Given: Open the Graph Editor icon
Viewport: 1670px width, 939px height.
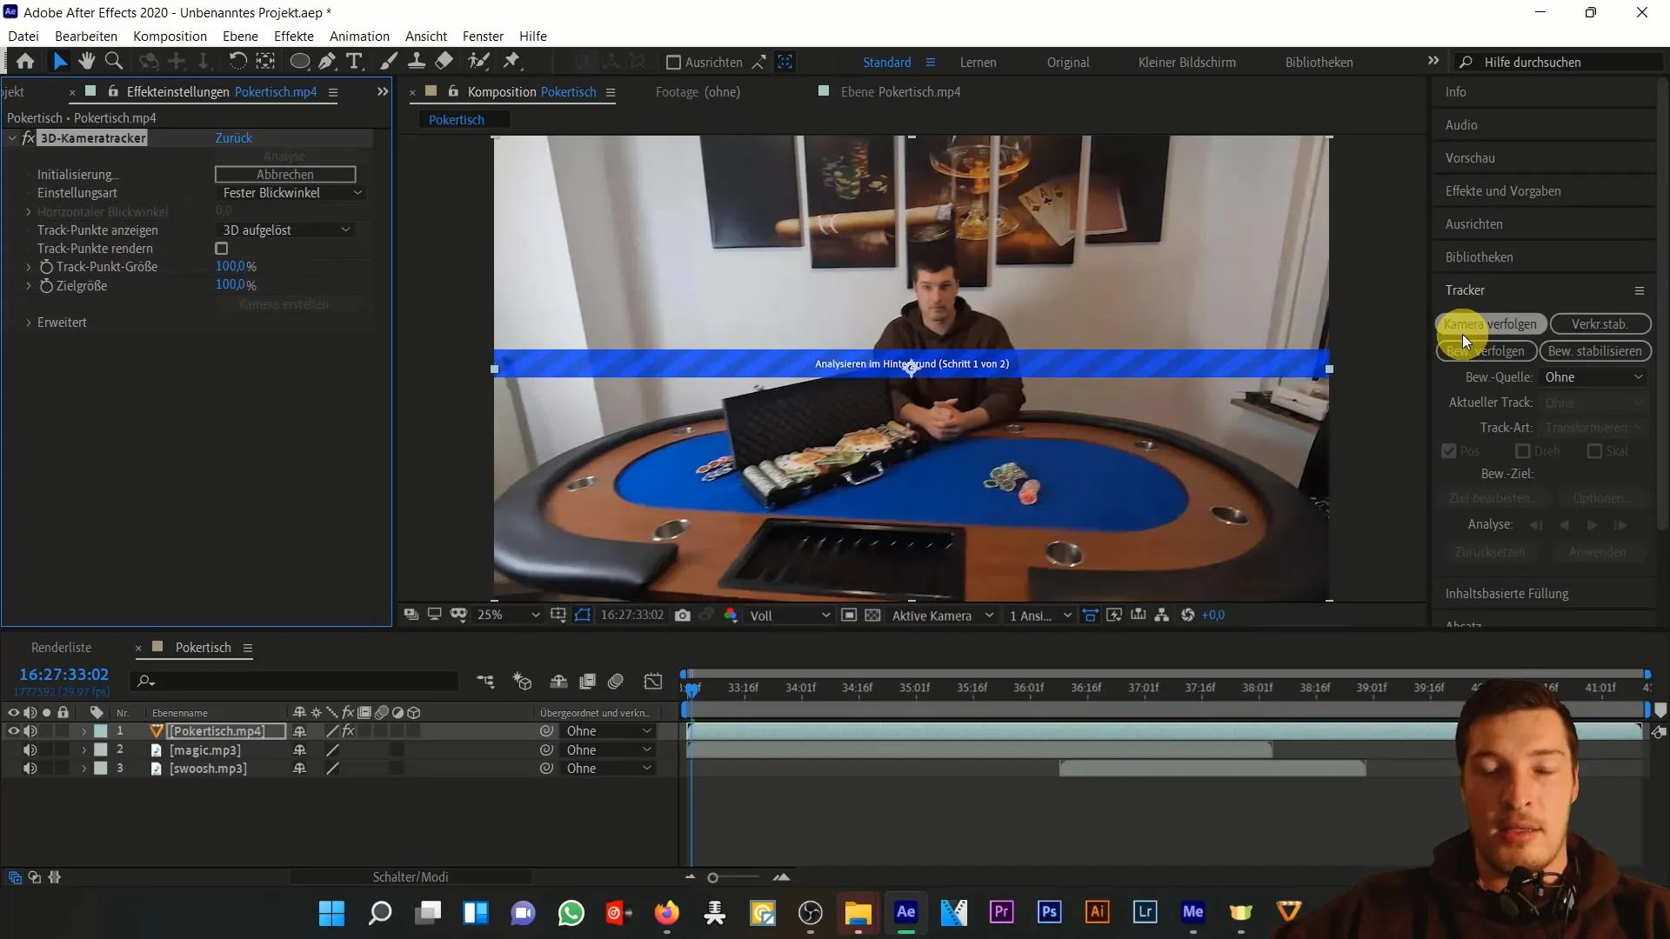Looking at the screenshot, I should [x=653, y=682].
